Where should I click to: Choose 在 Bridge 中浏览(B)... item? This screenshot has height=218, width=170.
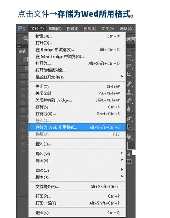77,50
